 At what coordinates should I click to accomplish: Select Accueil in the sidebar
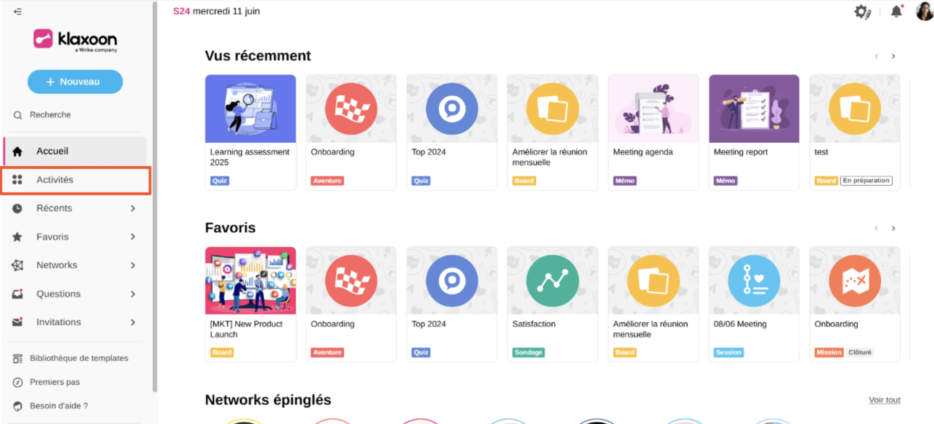(75, 151)
